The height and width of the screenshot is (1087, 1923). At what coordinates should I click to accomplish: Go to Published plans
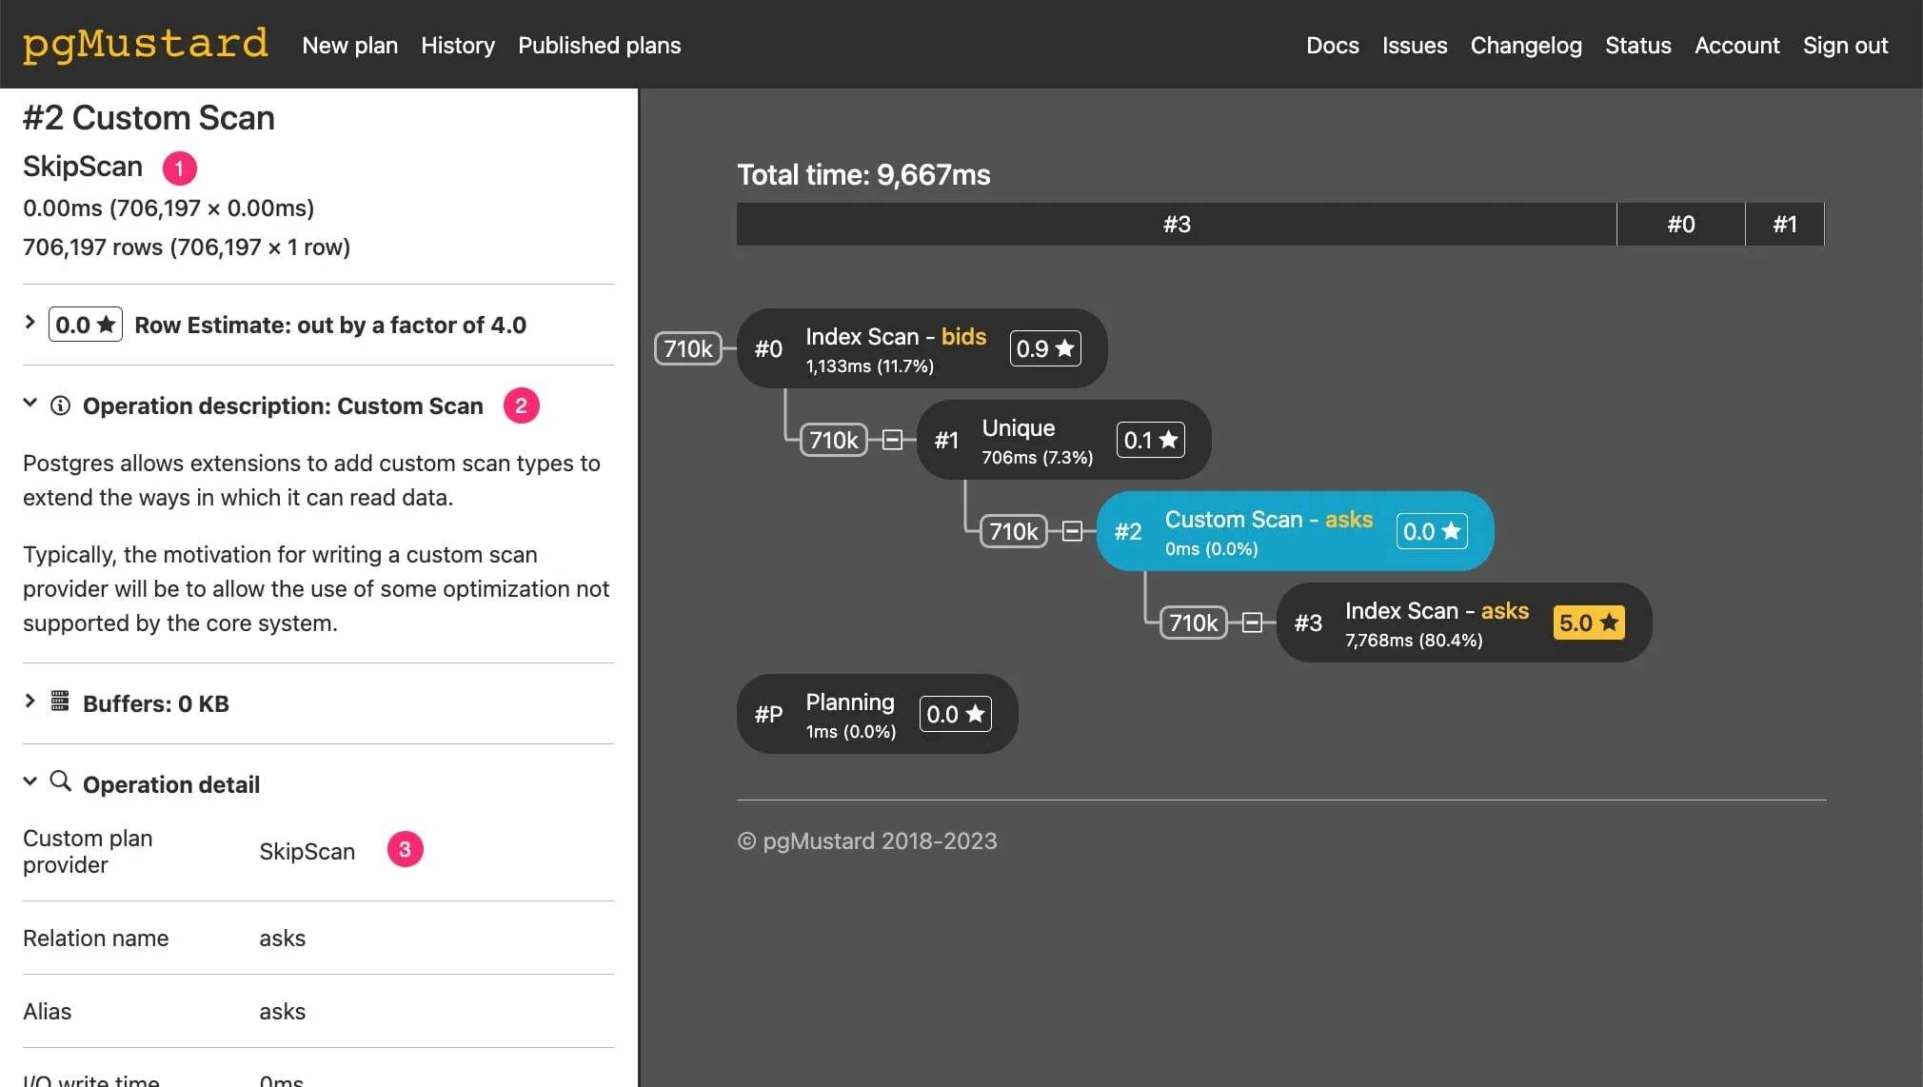point(599,45)
